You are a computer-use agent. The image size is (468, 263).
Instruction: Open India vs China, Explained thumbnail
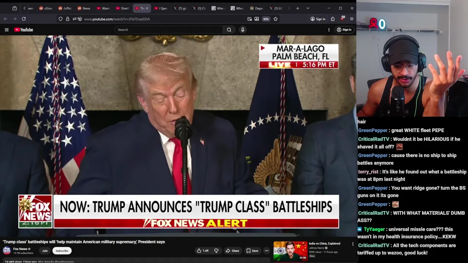(x=290, y=251)
